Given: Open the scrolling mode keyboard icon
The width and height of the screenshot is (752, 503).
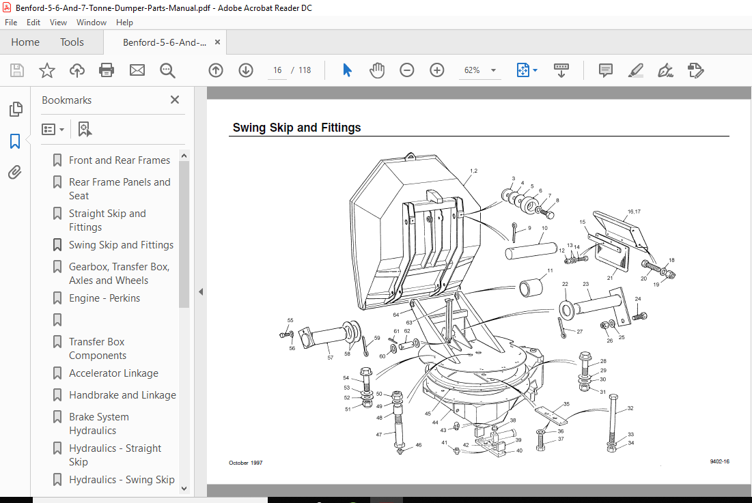Looking at the screenshot, I should pyautogui.click(x=561, y=70).
